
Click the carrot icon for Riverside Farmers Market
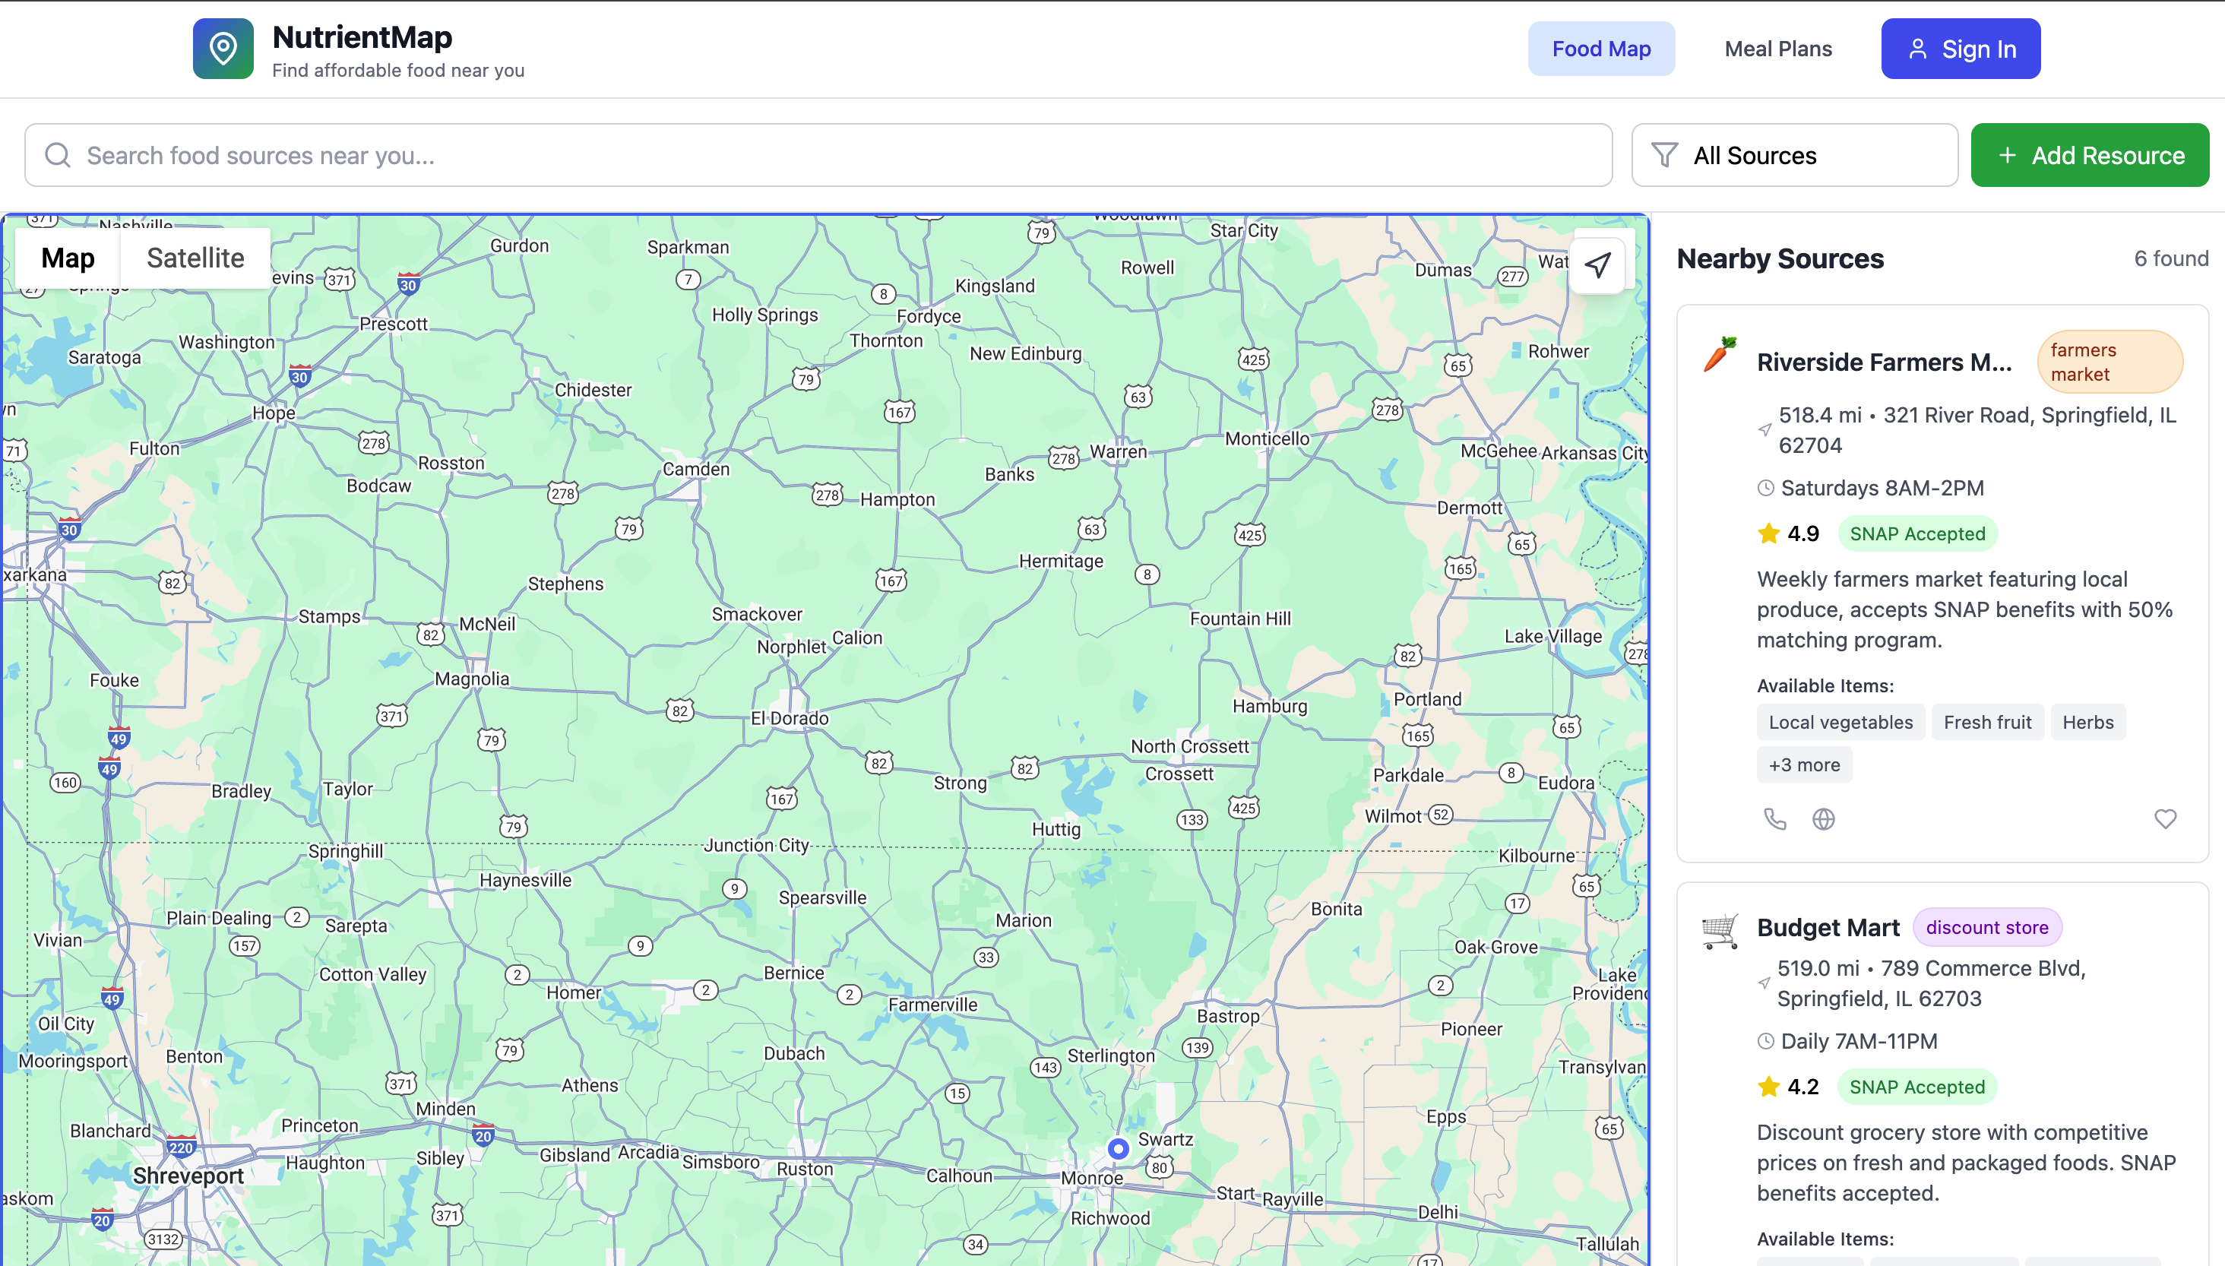pos(1719,354)
